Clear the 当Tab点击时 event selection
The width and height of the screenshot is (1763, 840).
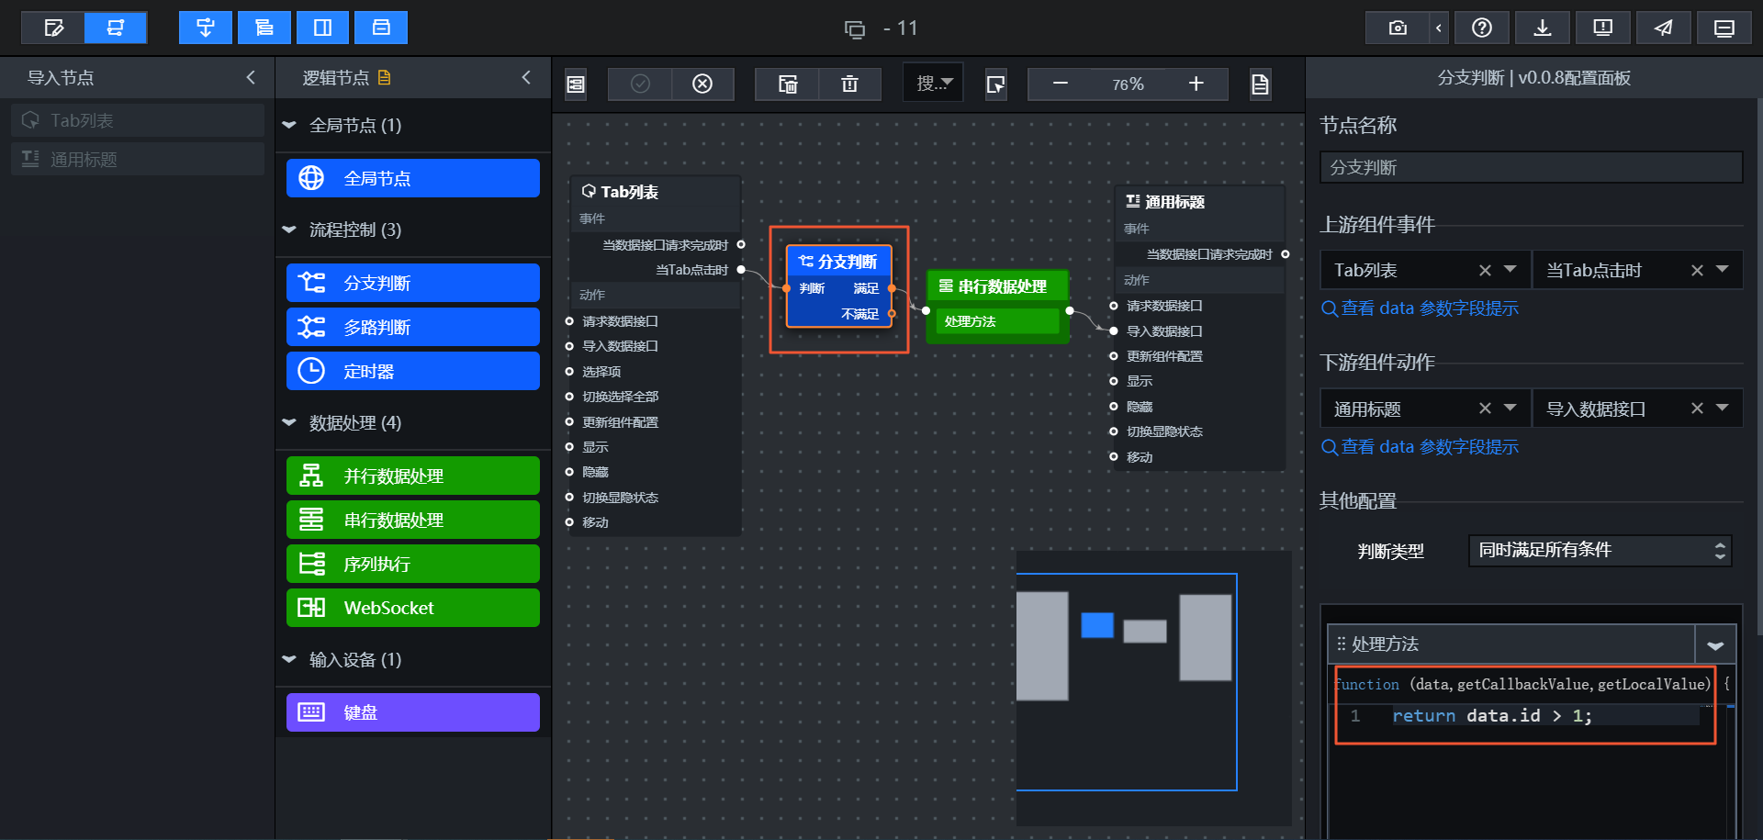[x=1697, y=270]
